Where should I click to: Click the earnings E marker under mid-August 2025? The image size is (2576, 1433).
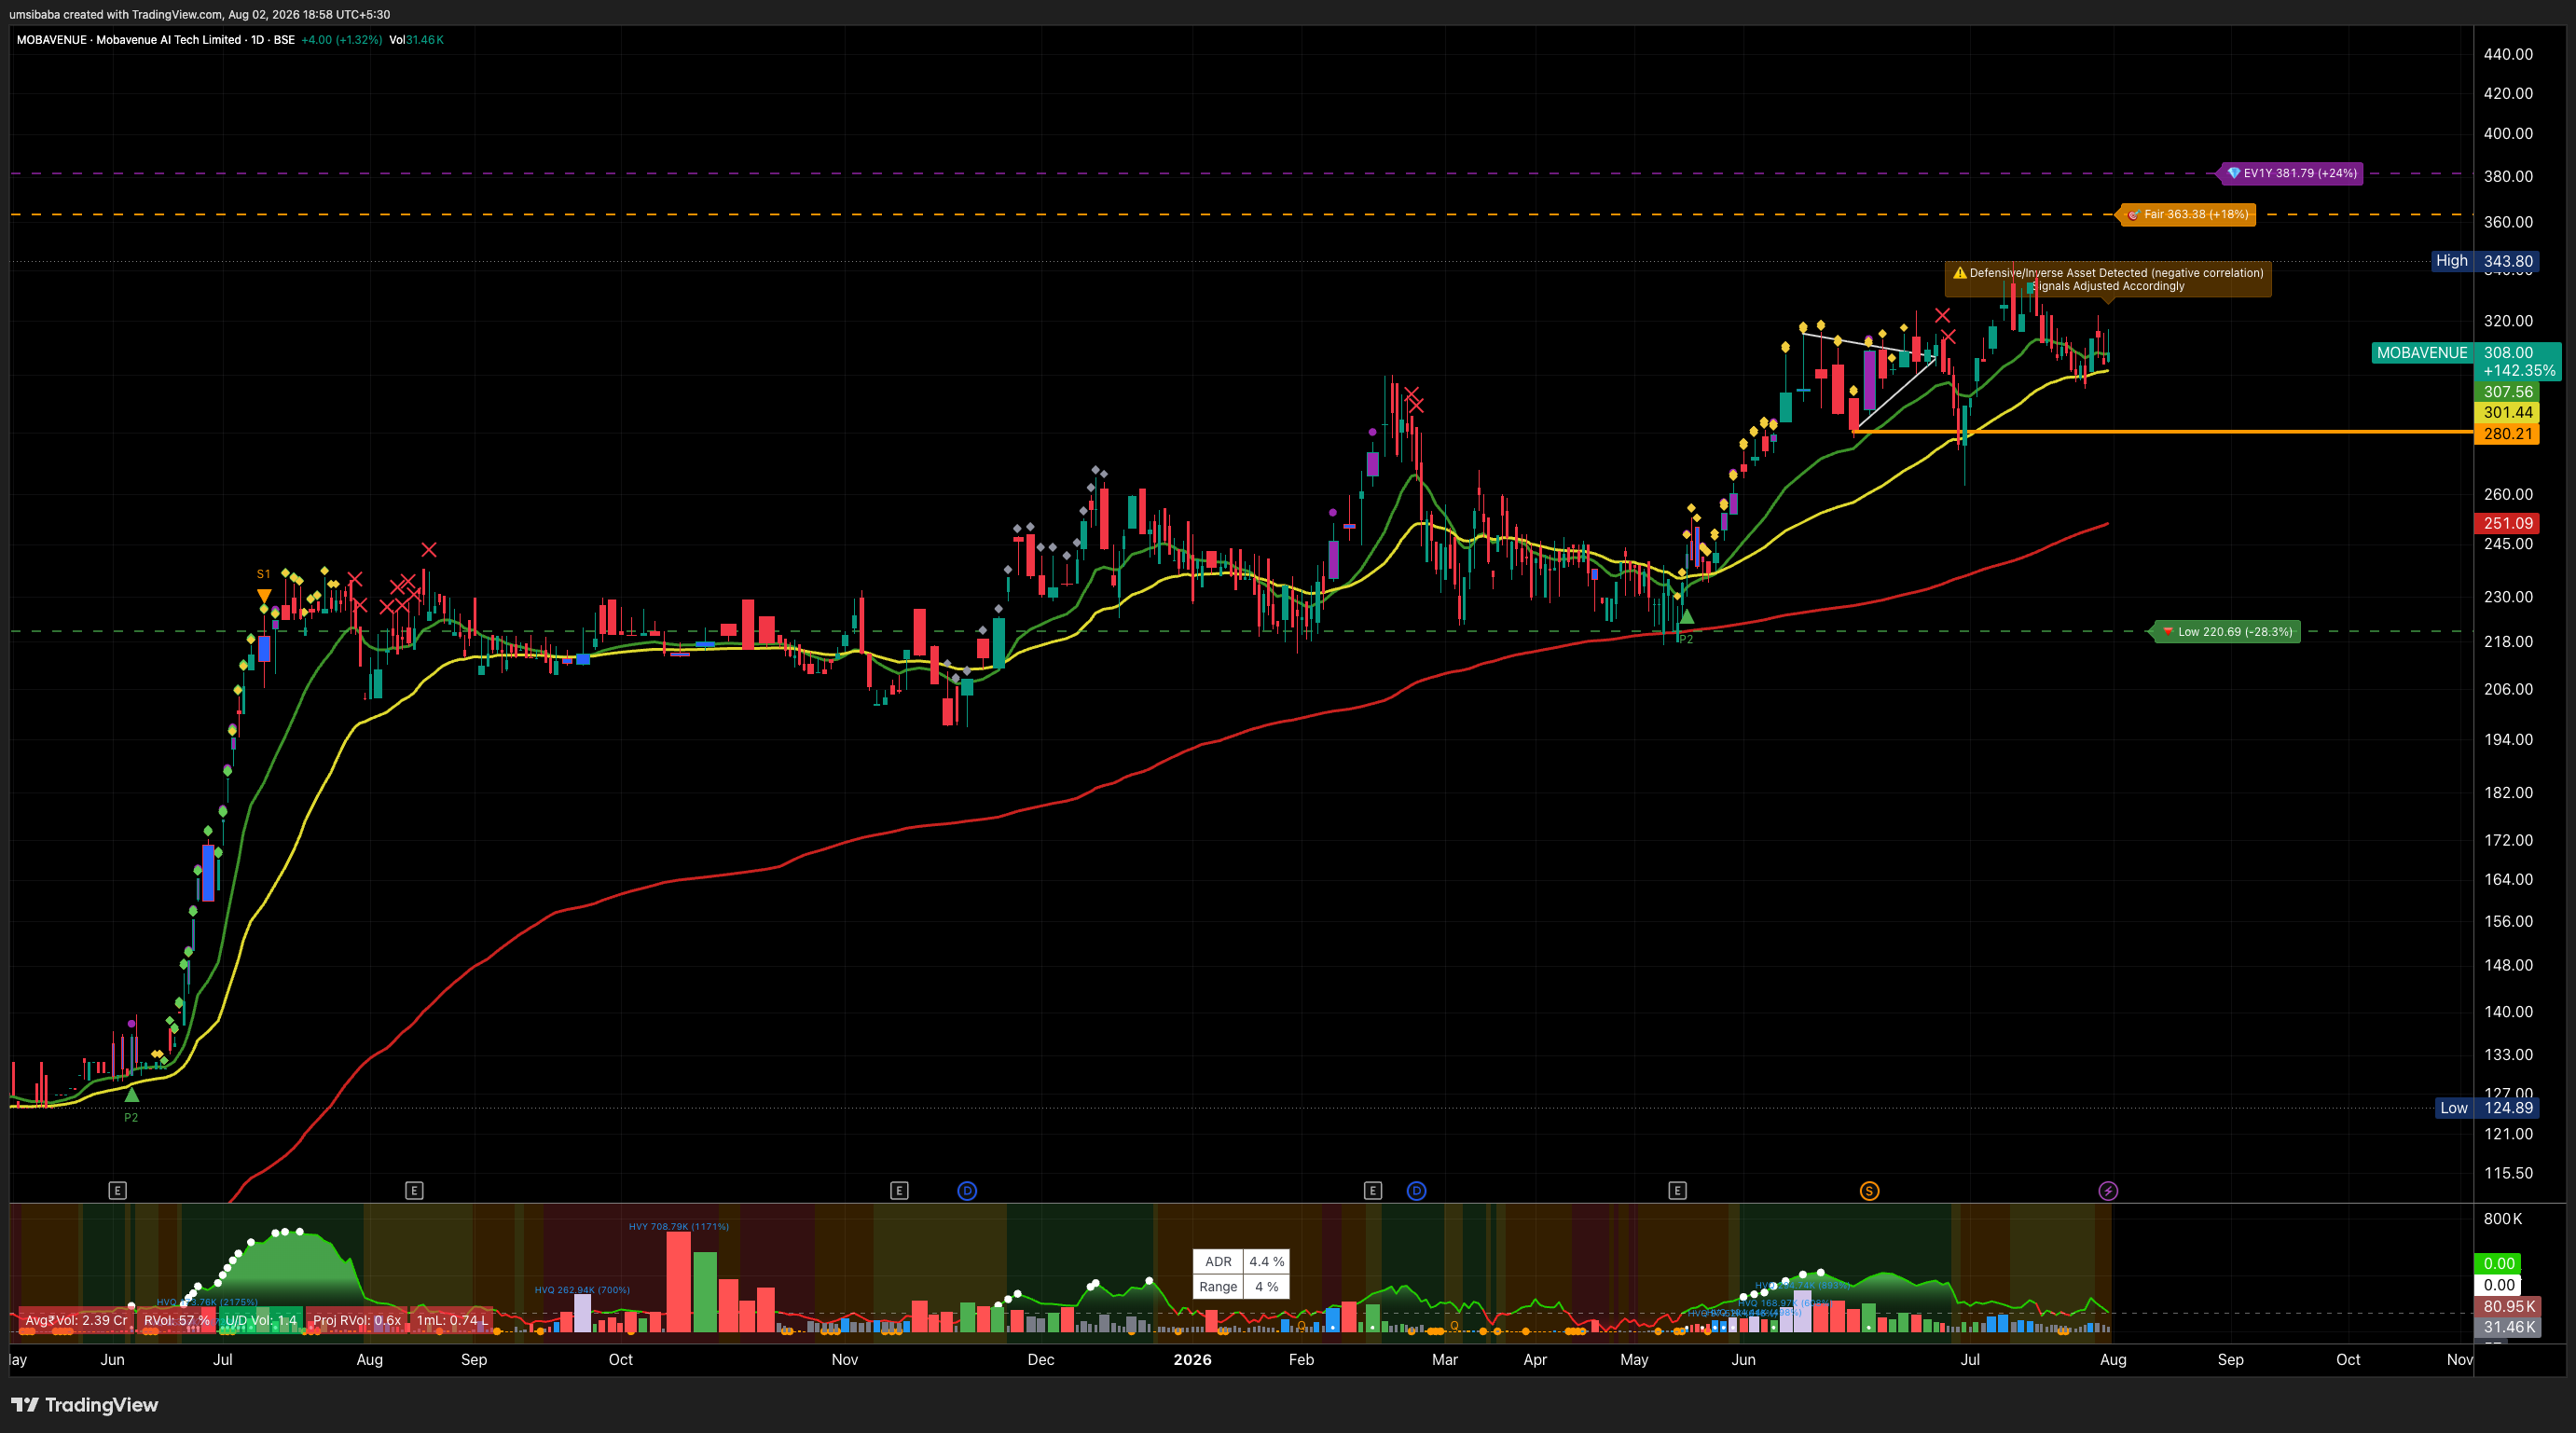(x=414, y=1190)
